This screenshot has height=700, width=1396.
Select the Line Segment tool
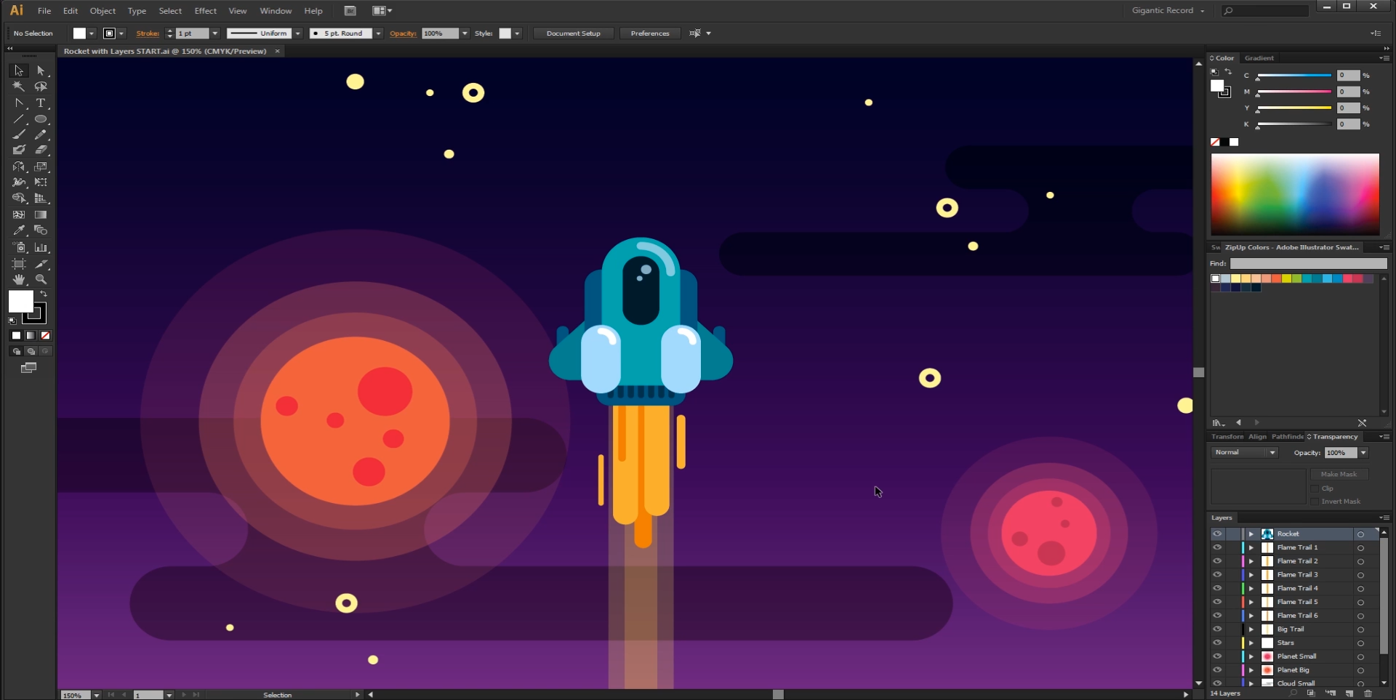pyautogui.click(x=19, y=119)
